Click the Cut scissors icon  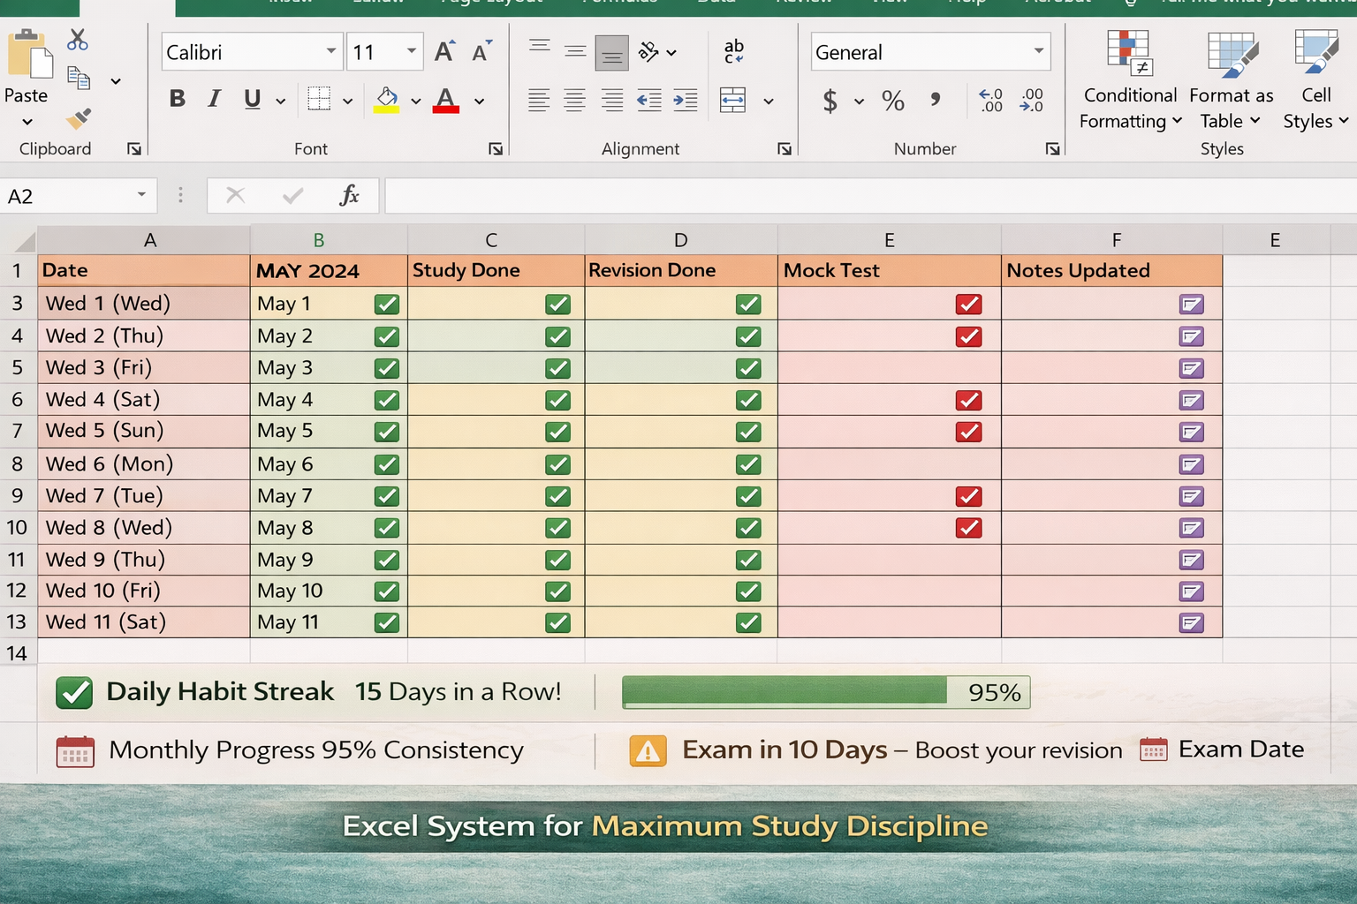[x=78, y=39]
